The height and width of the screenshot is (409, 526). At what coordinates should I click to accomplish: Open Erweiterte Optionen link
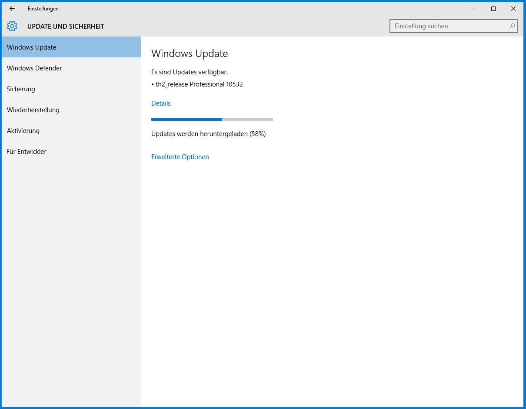pos(180,157)
